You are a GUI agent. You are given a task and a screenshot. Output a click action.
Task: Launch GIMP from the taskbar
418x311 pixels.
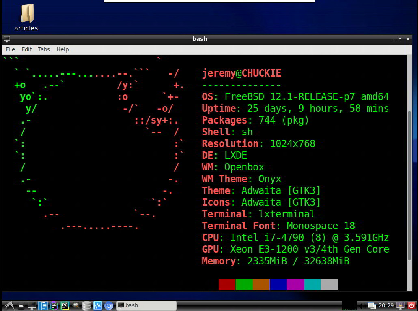click(76, 306)
